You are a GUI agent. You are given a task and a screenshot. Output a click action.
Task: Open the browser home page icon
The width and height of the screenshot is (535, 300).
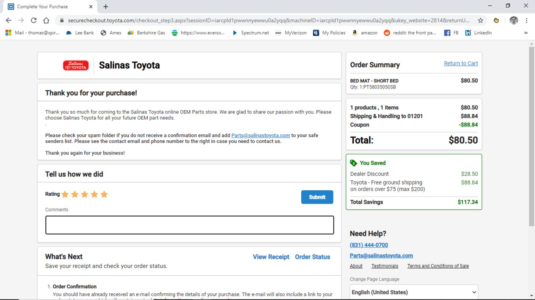tap(46, 20)
